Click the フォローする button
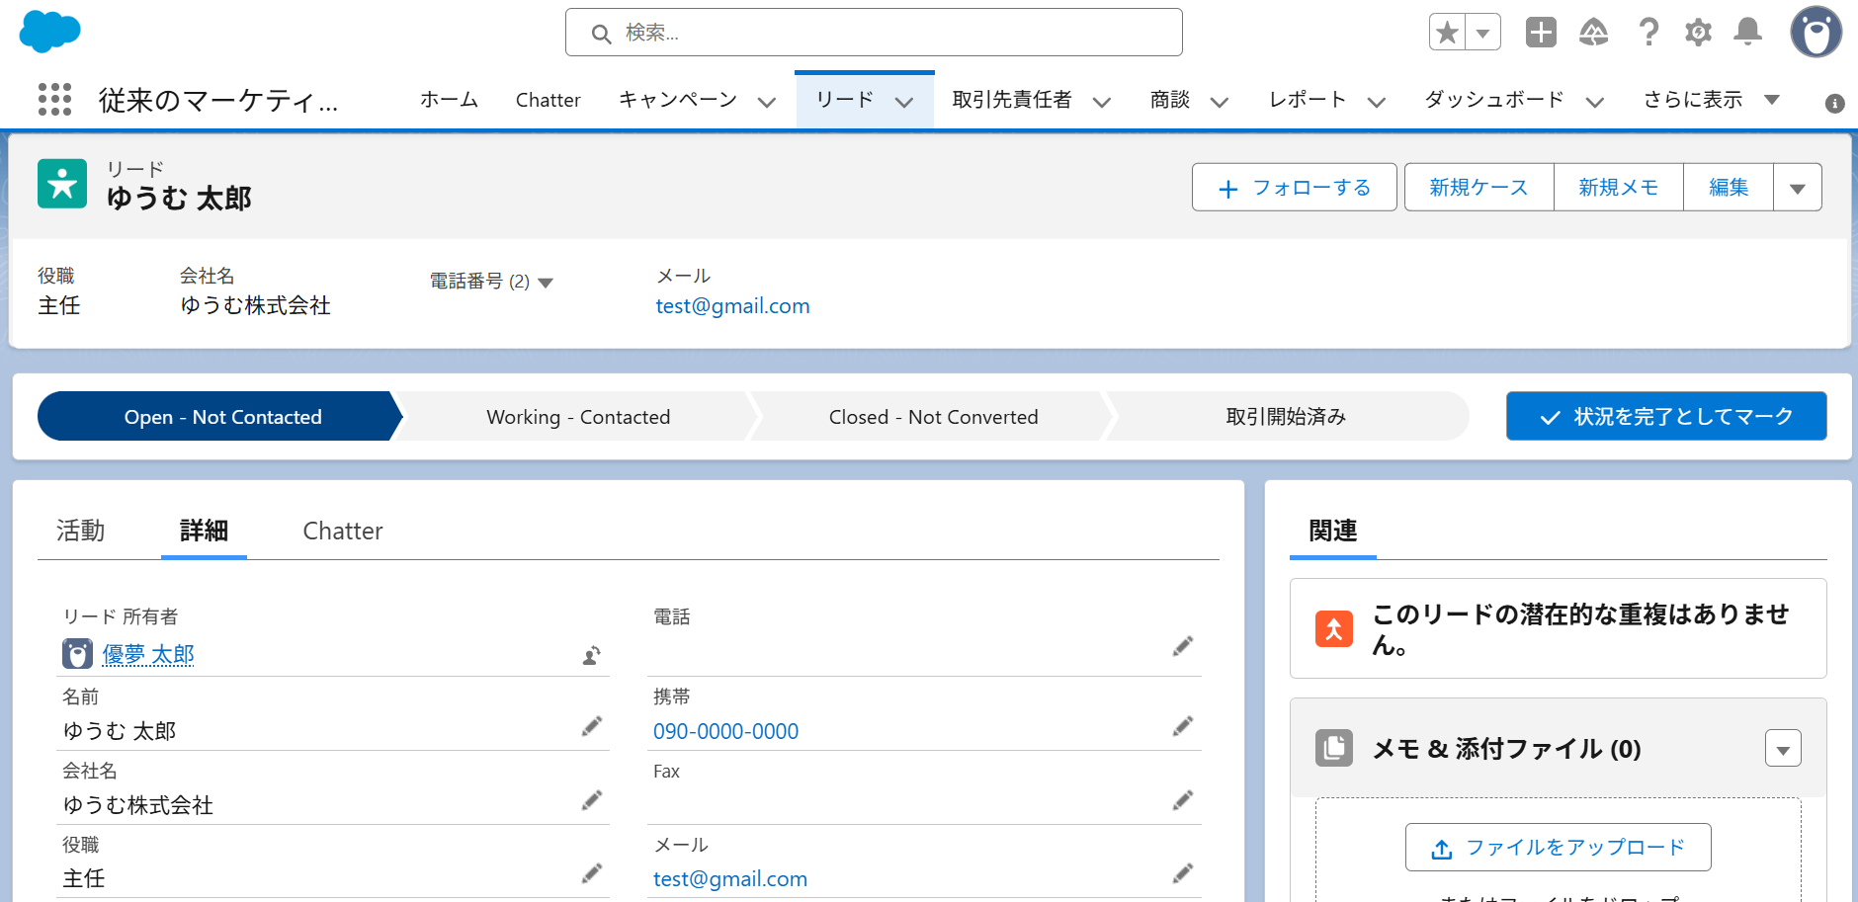1858x902 pixels. pos(1294,188)
